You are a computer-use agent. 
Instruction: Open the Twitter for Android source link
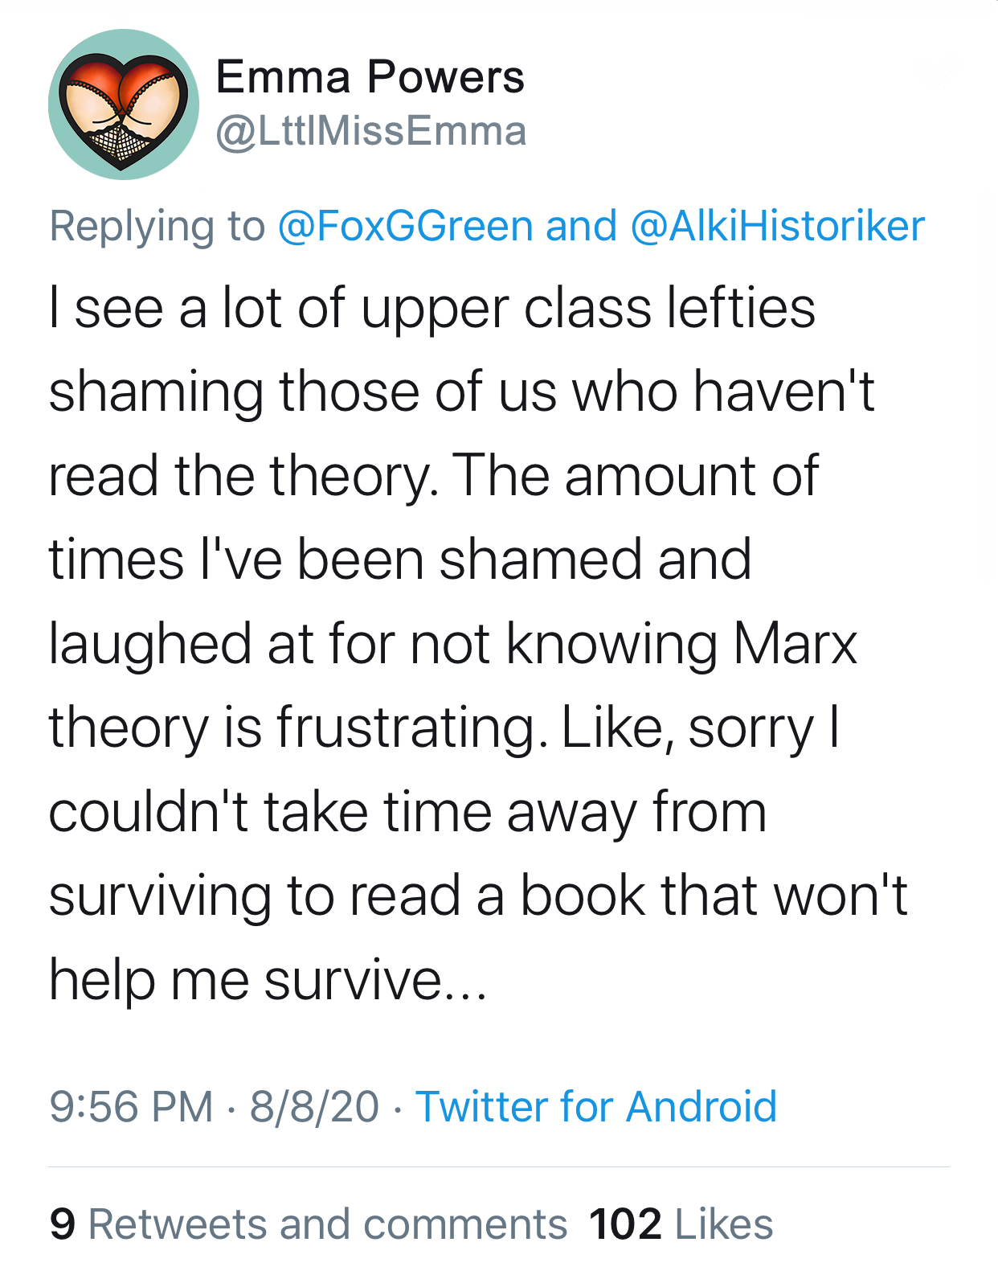point(596,1106)
